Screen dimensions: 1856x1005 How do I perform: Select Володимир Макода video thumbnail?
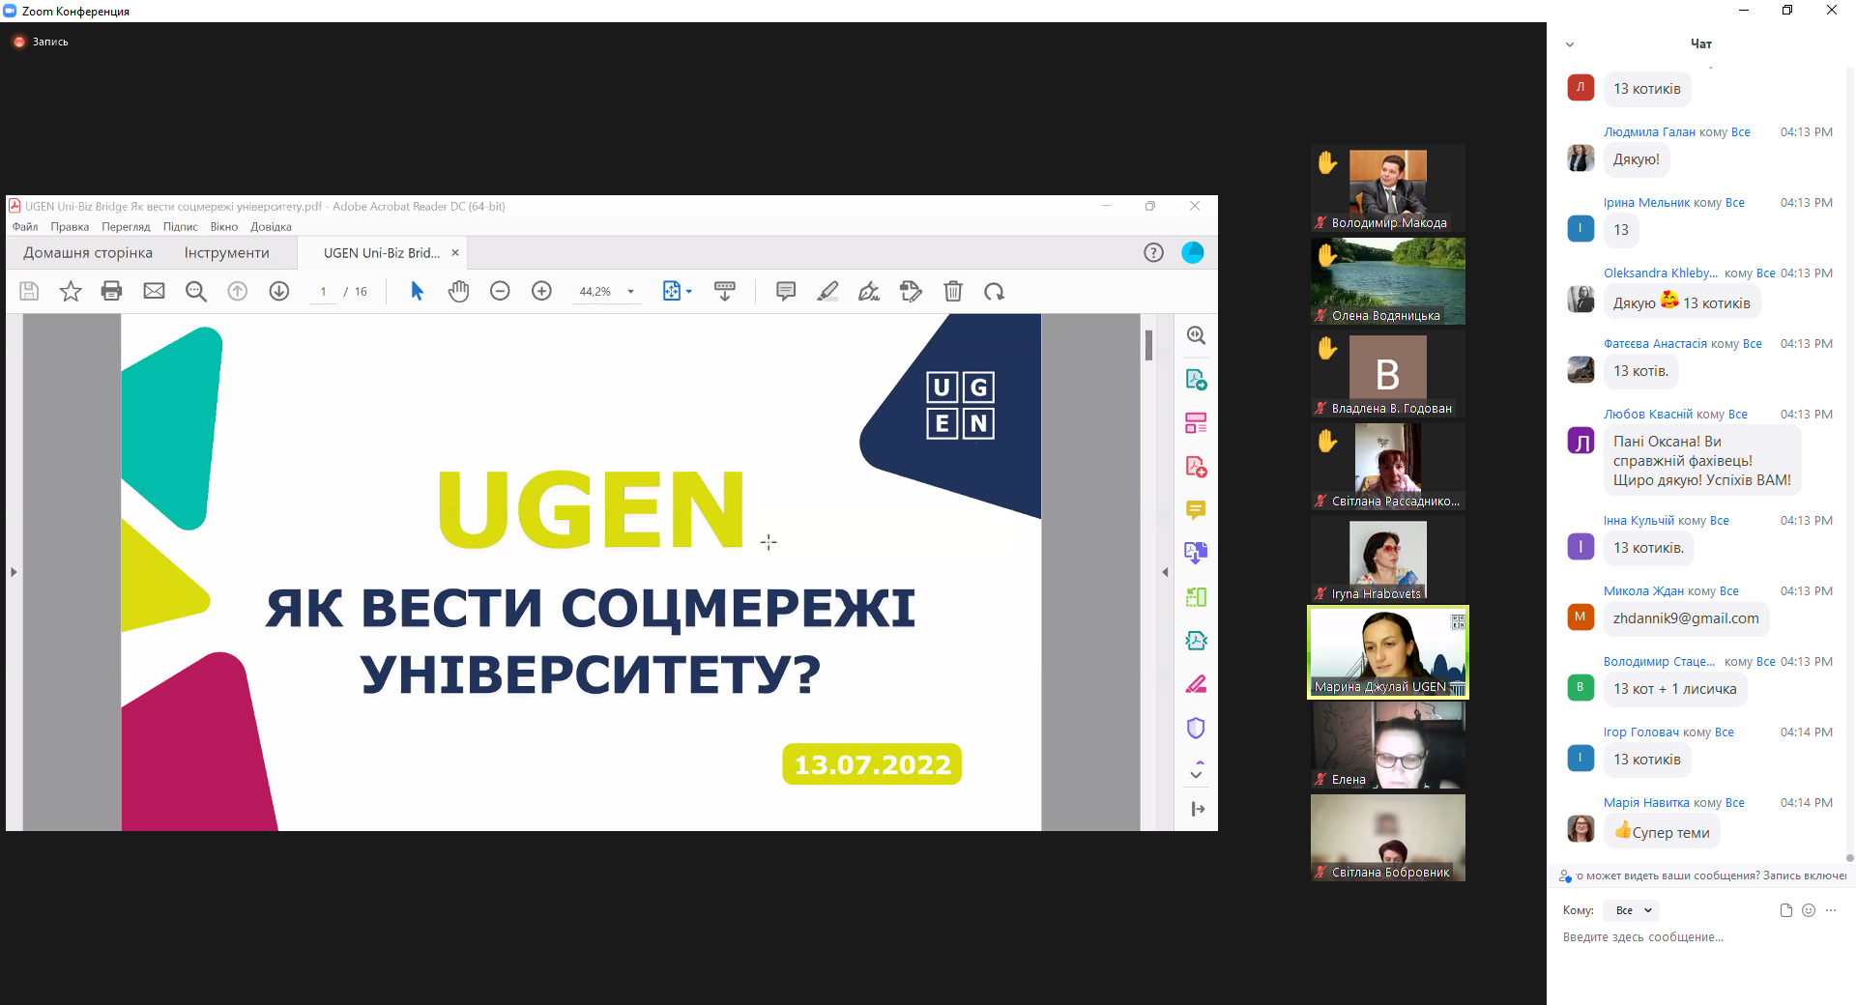point(1388,188)
